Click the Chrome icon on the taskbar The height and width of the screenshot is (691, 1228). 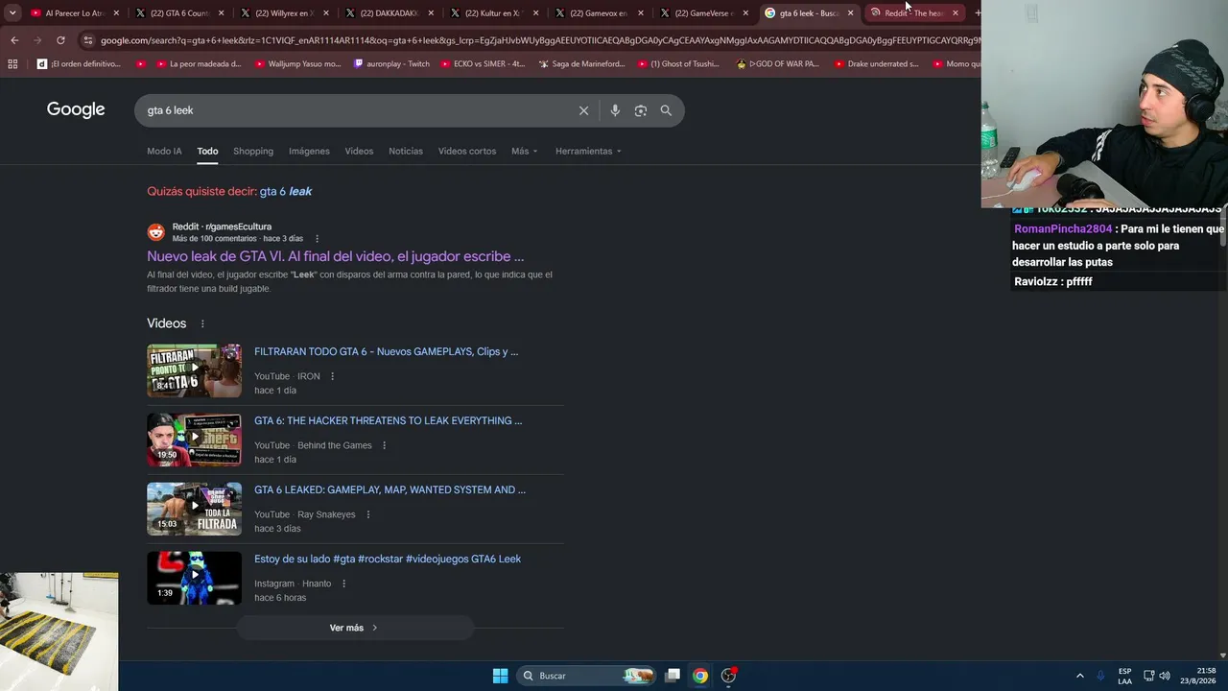pyautogui.click(x=700, y=676)
